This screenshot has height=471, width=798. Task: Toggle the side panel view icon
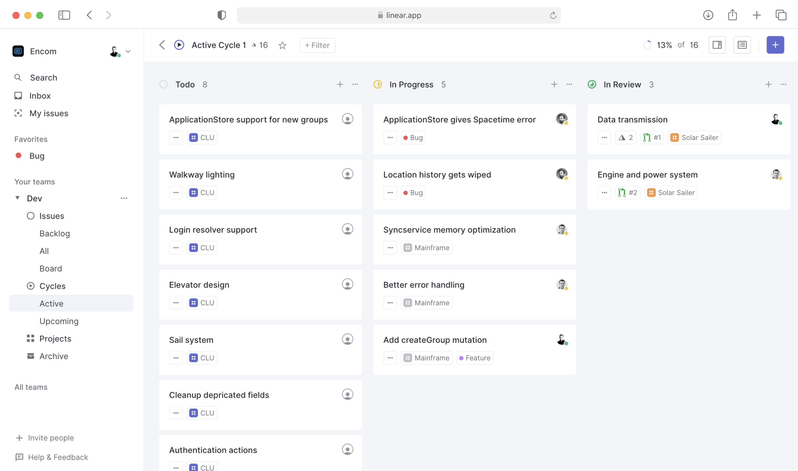tap(717, 45)
